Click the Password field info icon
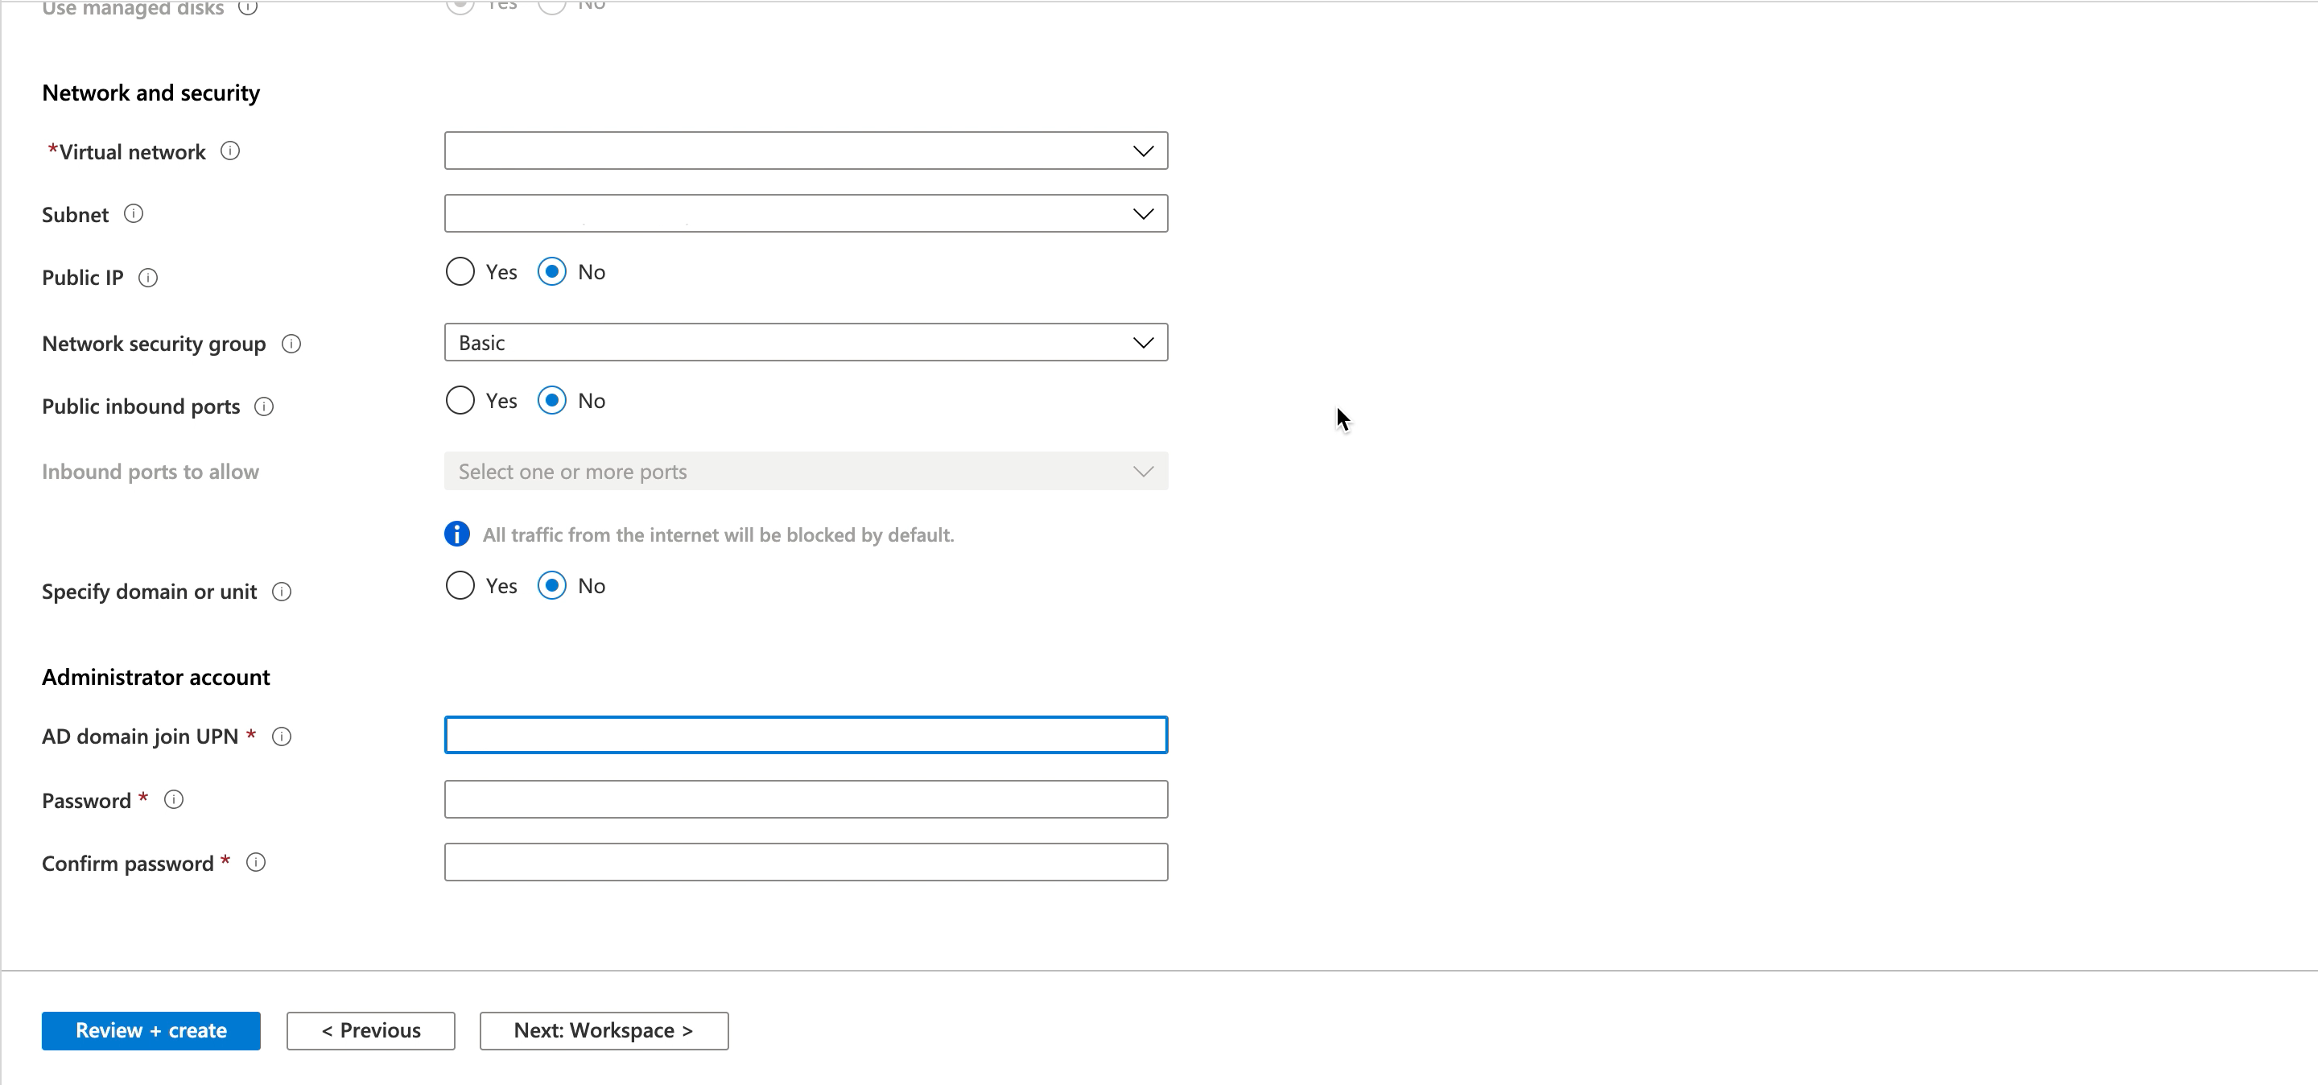Screen dimensions: 2318x1085 (x=174, y=800)
